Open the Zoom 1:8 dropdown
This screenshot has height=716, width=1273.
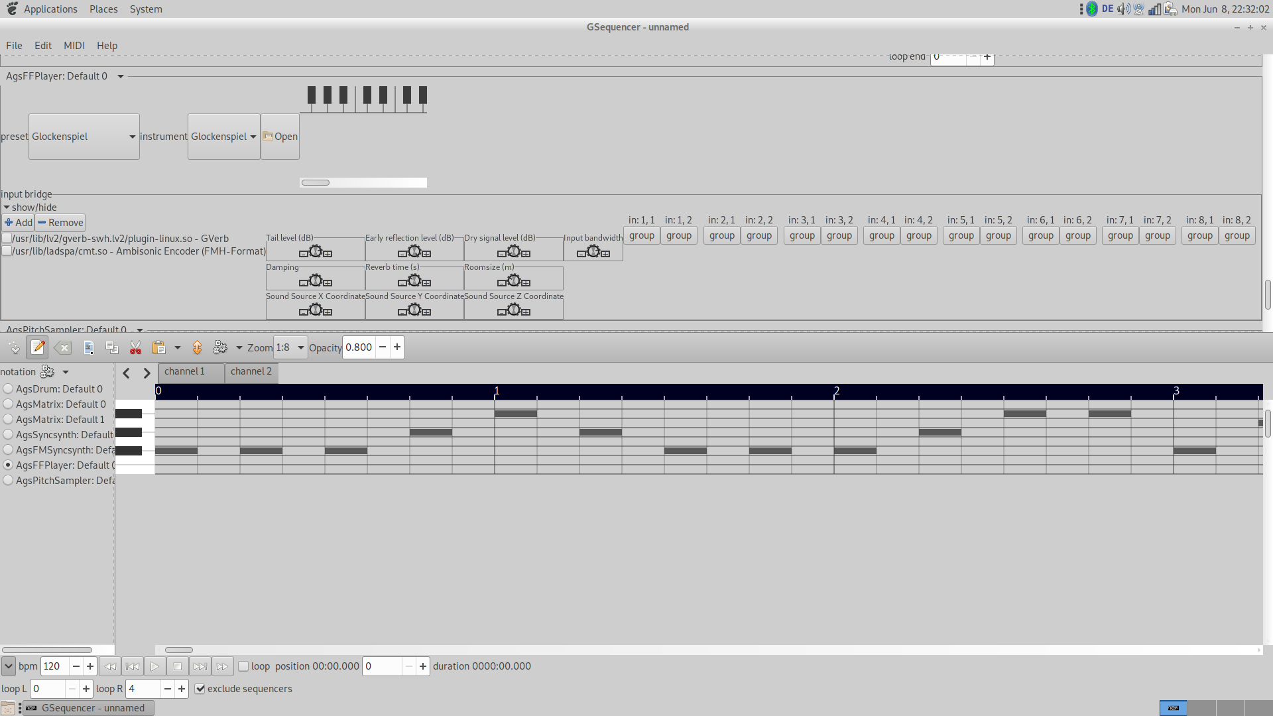click(290, 347)
